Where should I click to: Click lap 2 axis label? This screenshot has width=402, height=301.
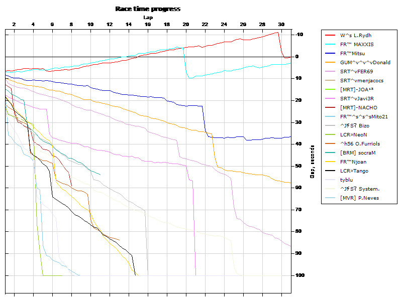click(x=14, y=24)
